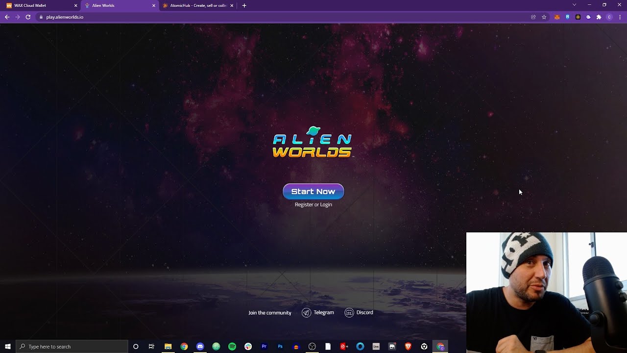The height and width of the screenshot is (353, 627).
Task: Open Brave browser from the taskbar
Action: pyautogui.click(x=408, y=347)
